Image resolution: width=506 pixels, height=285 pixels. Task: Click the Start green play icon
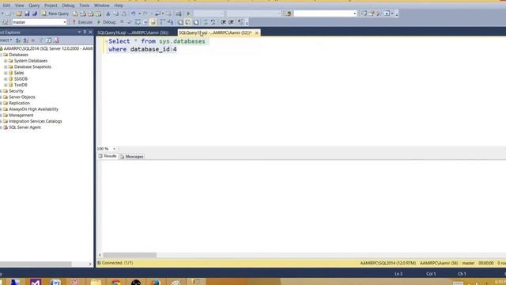(x=188, y=13)
